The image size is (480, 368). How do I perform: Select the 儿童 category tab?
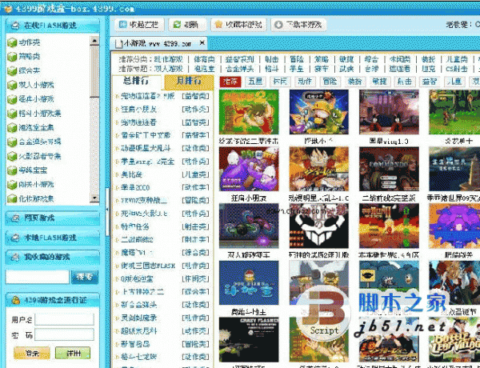pyautogui.click(x=454, y=82)
